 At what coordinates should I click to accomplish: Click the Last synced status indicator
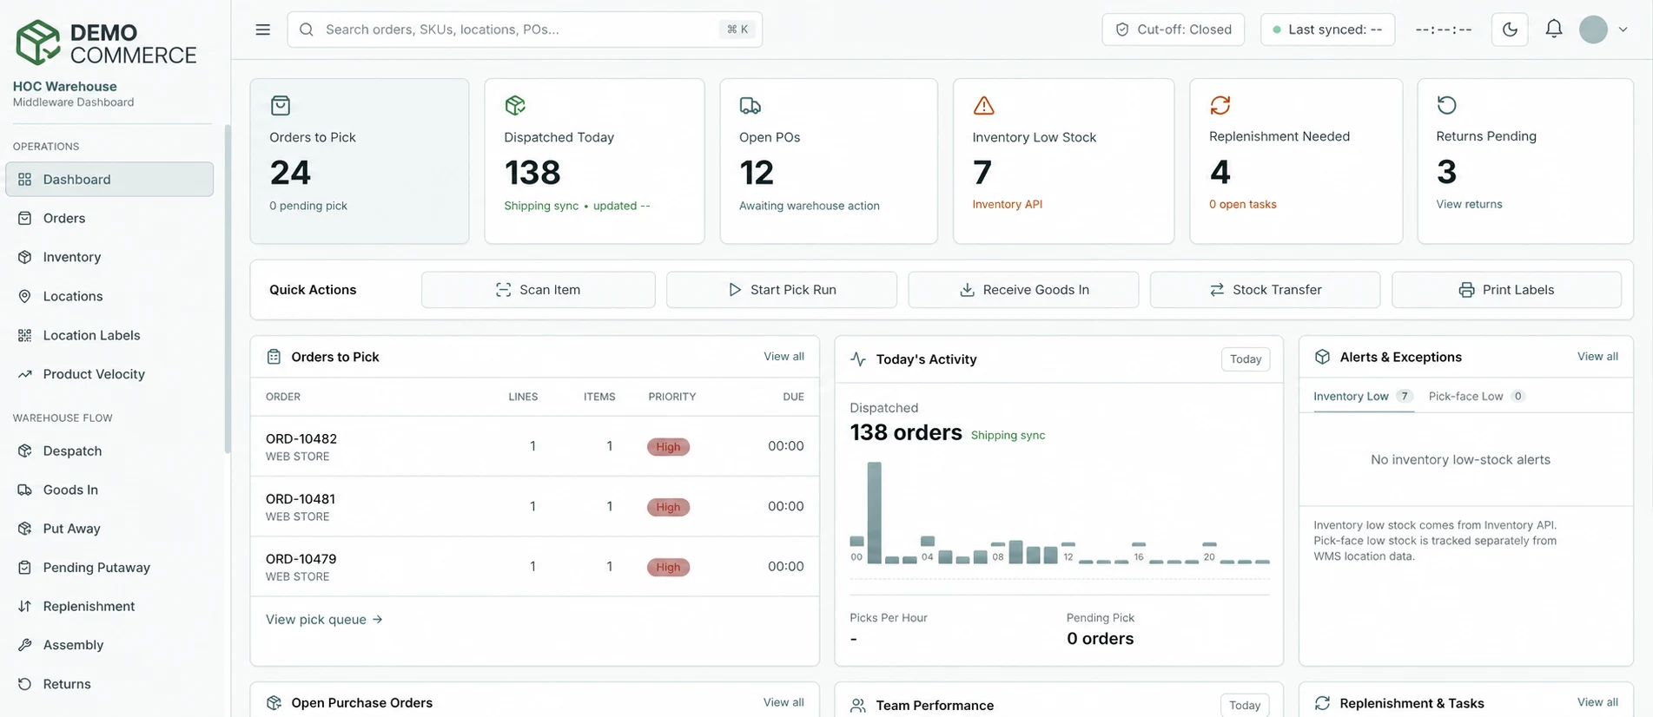click(x=1327, y=30)
